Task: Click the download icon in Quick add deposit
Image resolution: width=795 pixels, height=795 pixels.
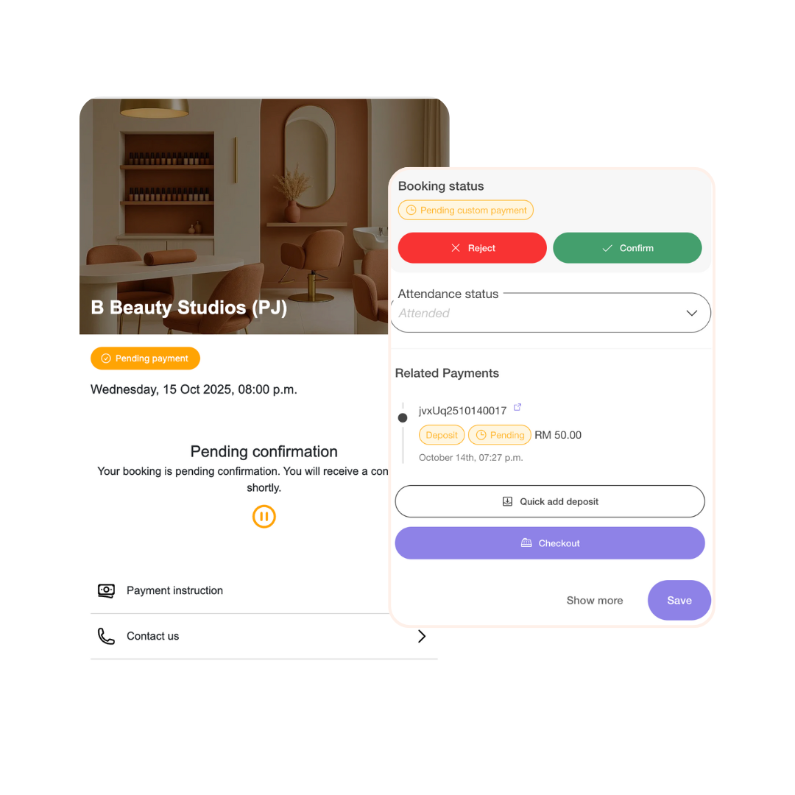Action: click(507, 501)
